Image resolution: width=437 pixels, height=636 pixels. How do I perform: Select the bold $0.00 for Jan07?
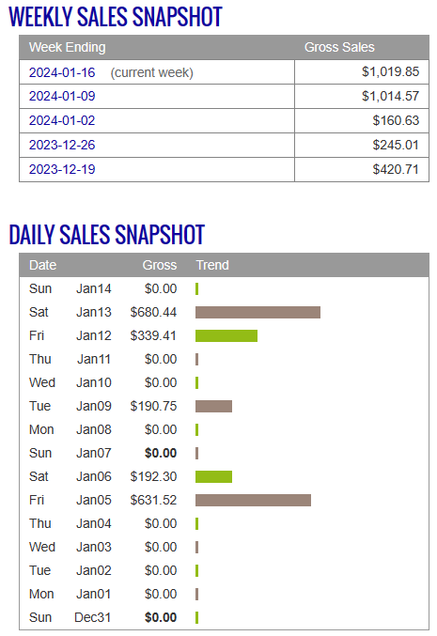coord(161,453)
